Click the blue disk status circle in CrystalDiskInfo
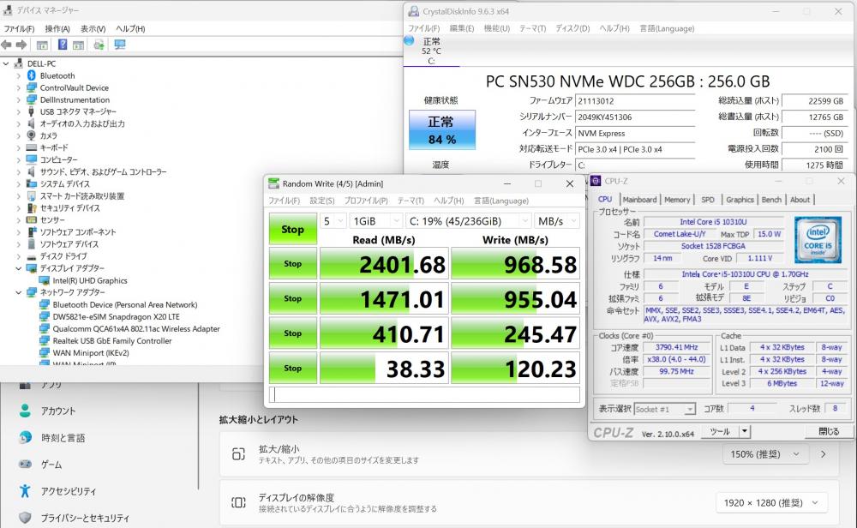The width and height of the screenshot is (857, 528). pos(409,40)
